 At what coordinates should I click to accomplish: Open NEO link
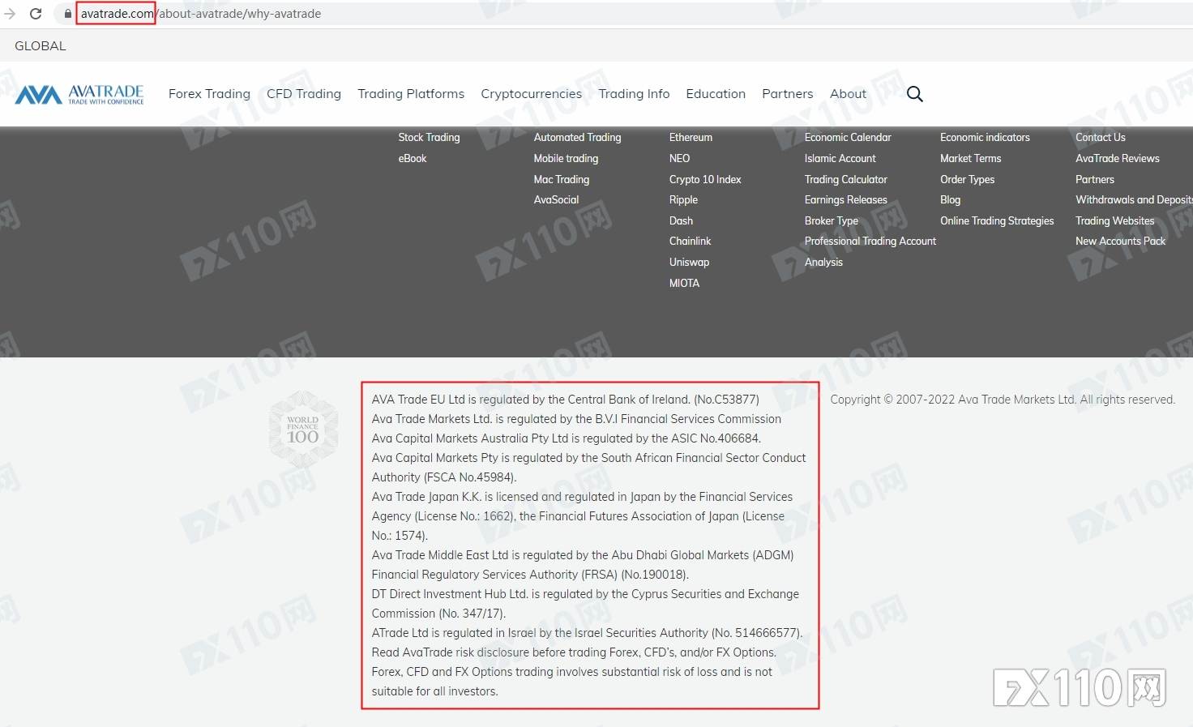(679, 159)
